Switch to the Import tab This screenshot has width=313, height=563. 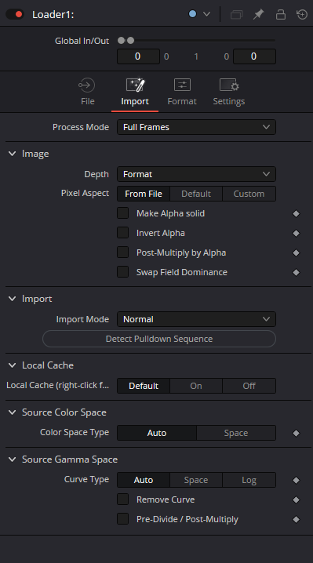tap(135, 93)
